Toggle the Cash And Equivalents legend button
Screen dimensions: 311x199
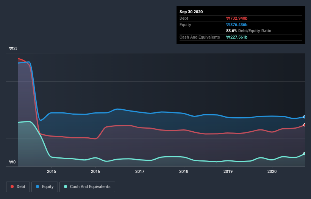[87, 187]
